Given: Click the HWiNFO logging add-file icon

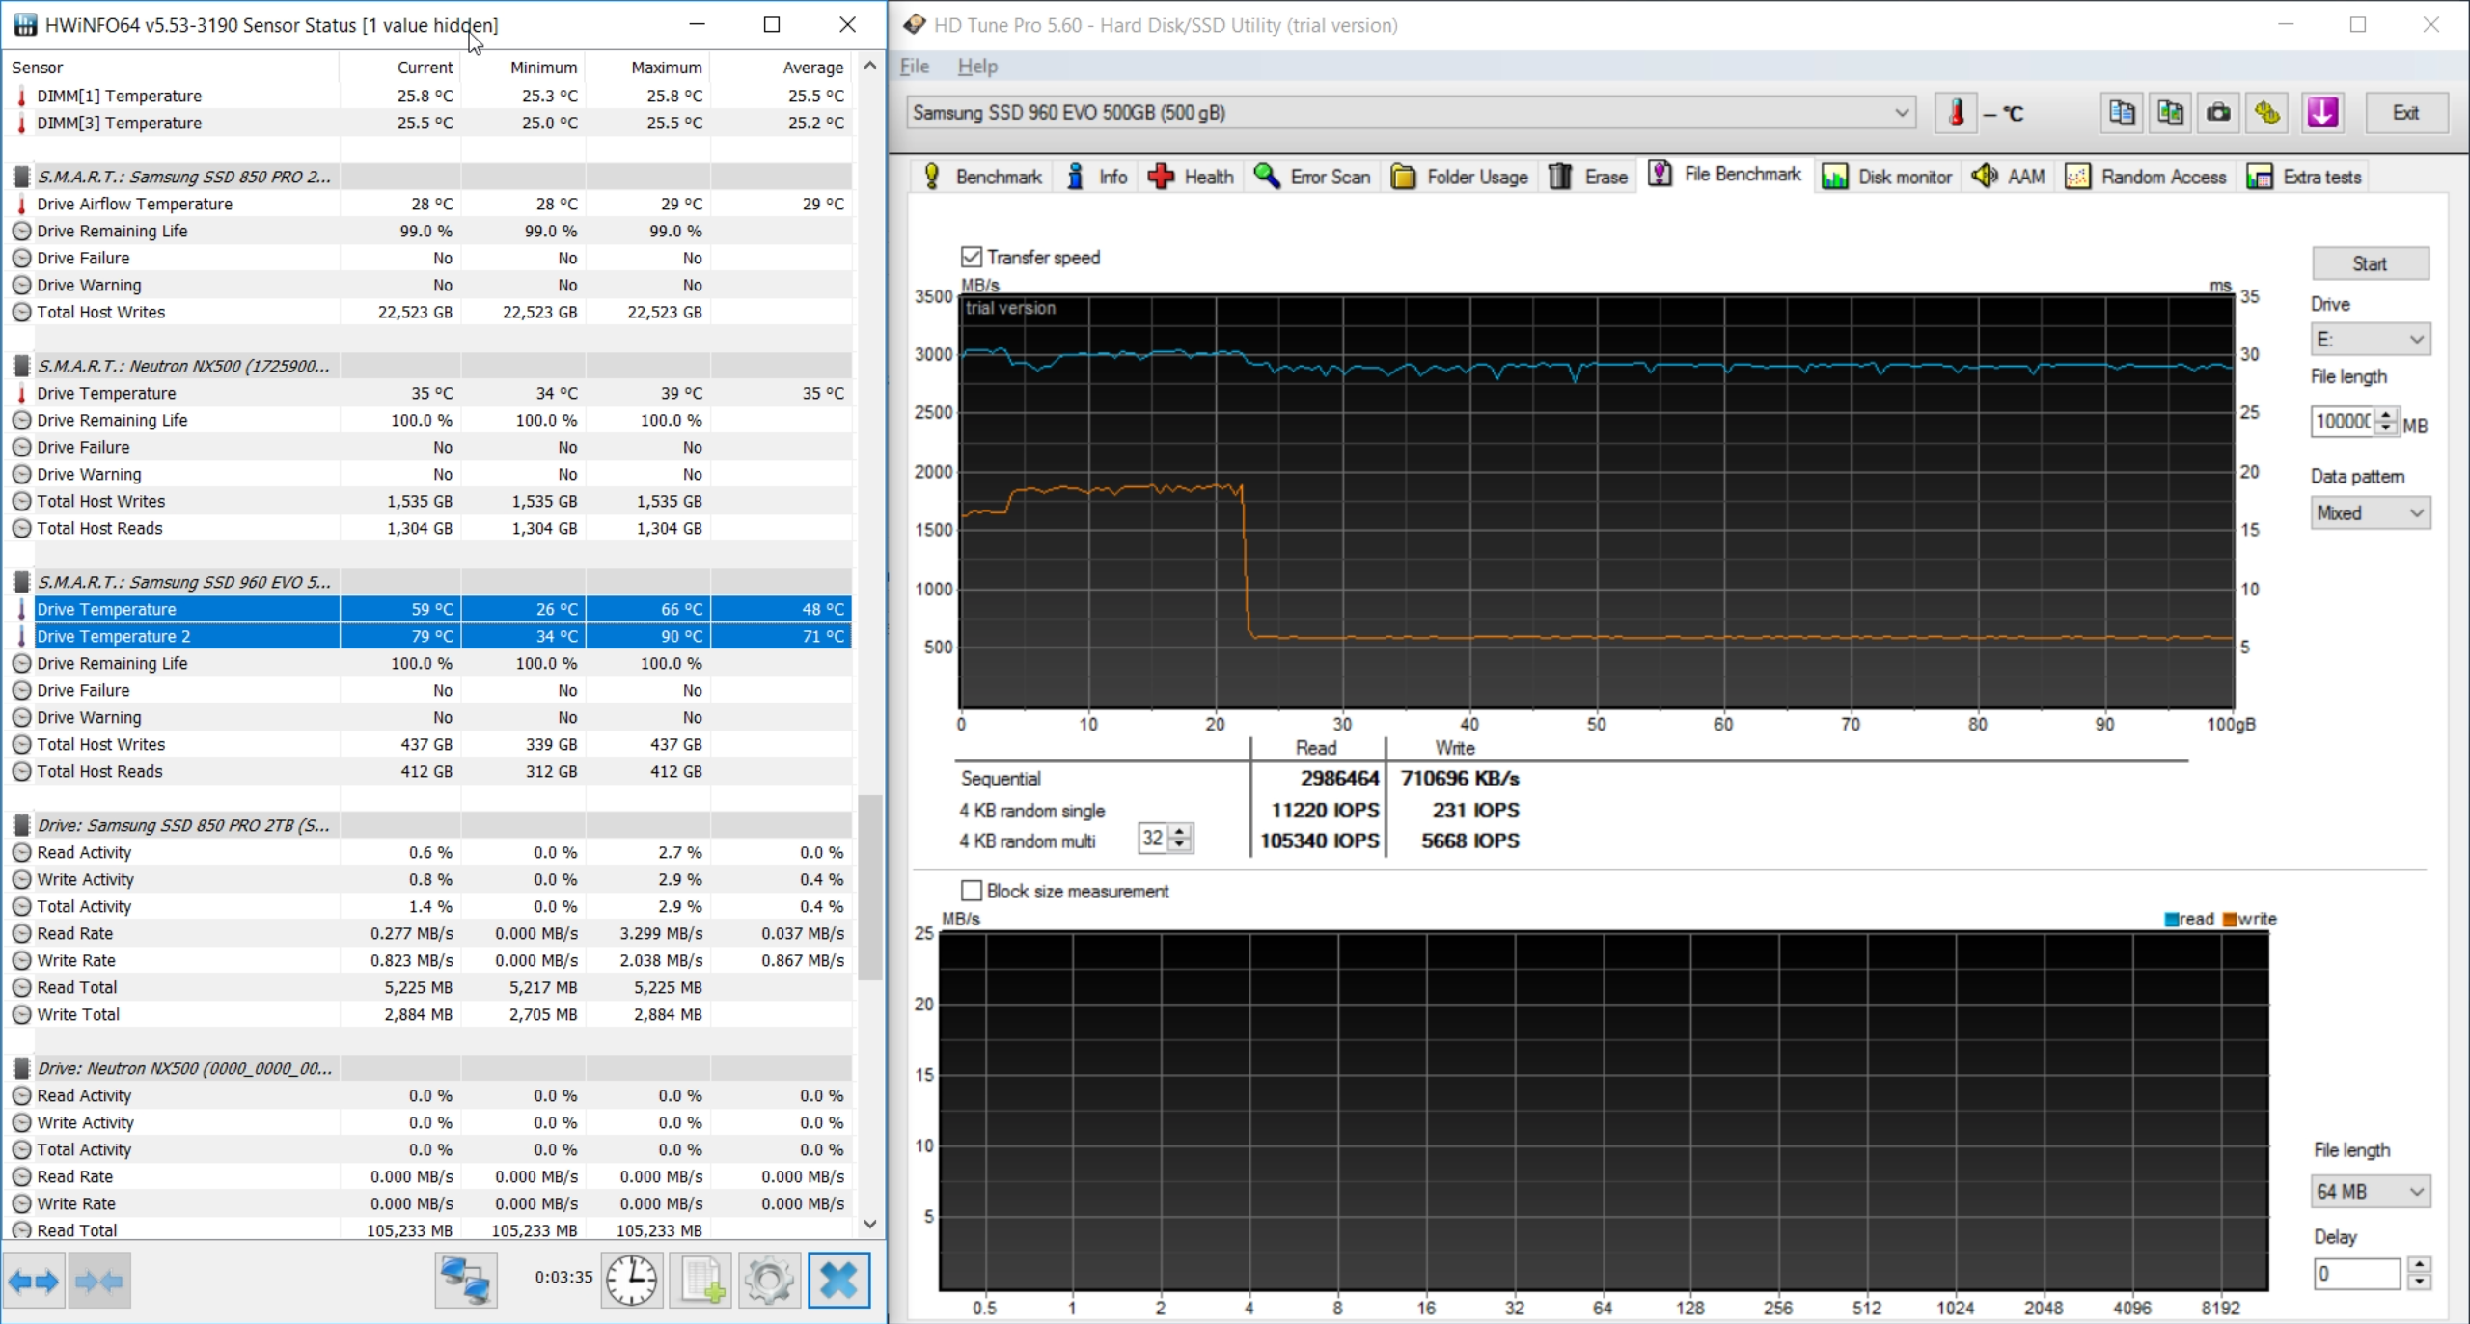Looking at the screenshot, I should coord(701,1280).
